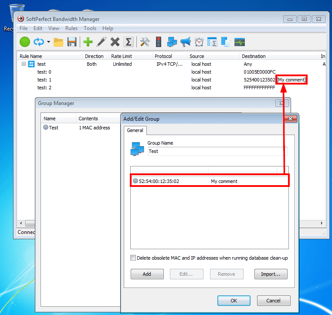
Task: Click '1 MAC address' cell in Group Manager
Action: click(x=95, y=128)
